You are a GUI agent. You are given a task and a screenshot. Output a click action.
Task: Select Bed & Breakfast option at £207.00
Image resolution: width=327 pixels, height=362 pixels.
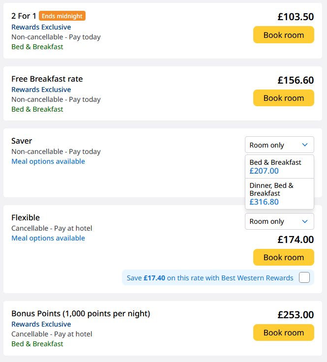[x=279, y=167]
